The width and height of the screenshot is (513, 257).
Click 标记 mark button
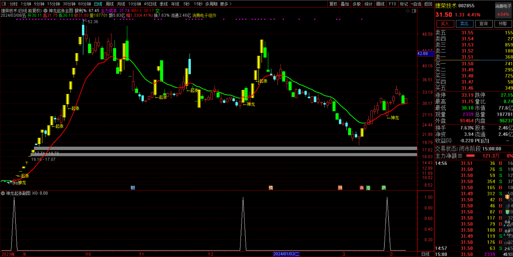coord(404,4)
